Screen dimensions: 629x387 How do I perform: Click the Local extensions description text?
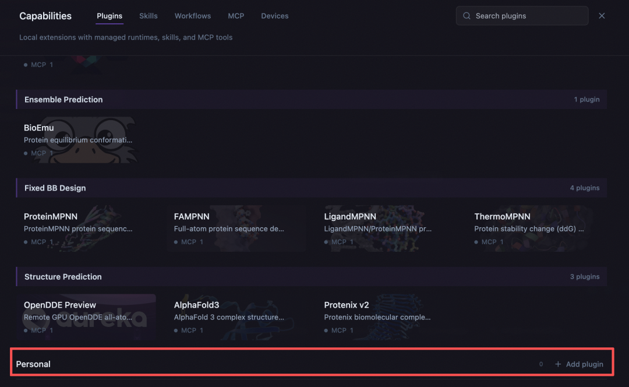[126, 37]
